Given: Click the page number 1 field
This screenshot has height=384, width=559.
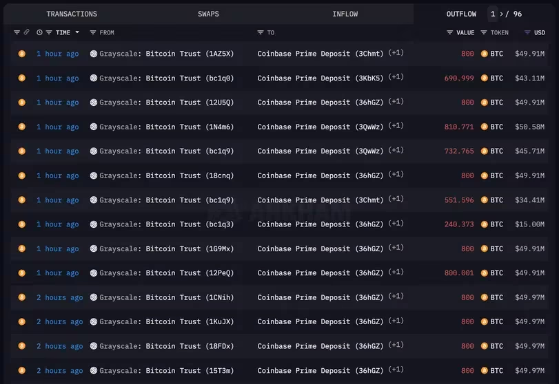Looking at the screenshot, I should tap(493, 14).
